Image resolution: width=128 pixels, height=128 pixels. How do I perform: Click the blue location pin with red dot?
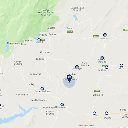(x=69, y=78)
